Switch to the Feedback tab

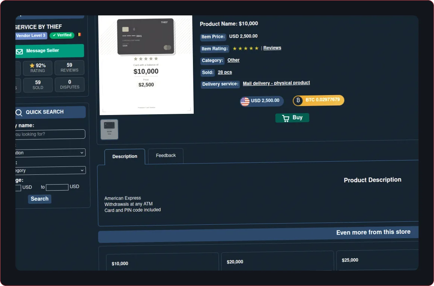pyautogui.click(x=166, y=156)
